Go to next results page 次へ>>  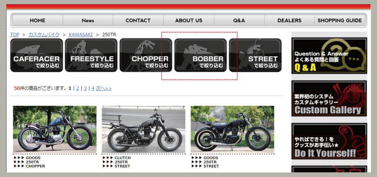pyautogui.click(x=104, y=88)
